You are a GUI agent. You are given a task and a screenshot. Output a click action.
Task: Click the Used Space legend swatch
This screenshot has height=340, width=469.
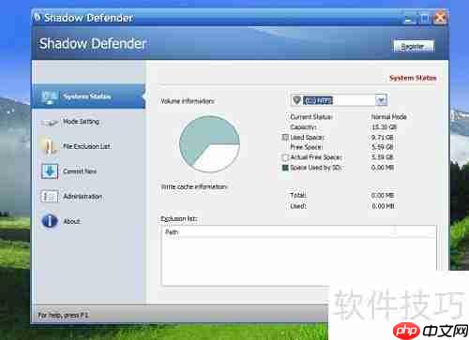click(285, 138)
